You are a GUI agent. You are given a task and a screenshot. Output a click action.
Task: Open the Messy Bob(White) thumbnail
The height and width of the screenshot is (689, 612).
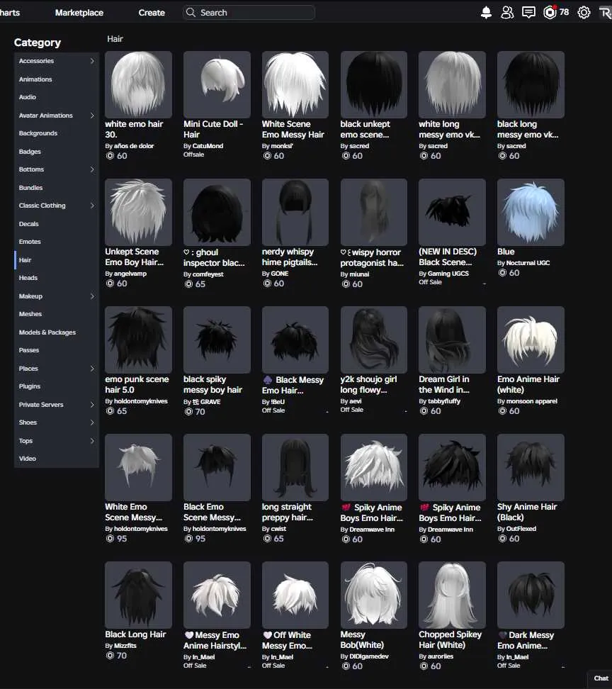pyautogui.click(x=373, y=595)
